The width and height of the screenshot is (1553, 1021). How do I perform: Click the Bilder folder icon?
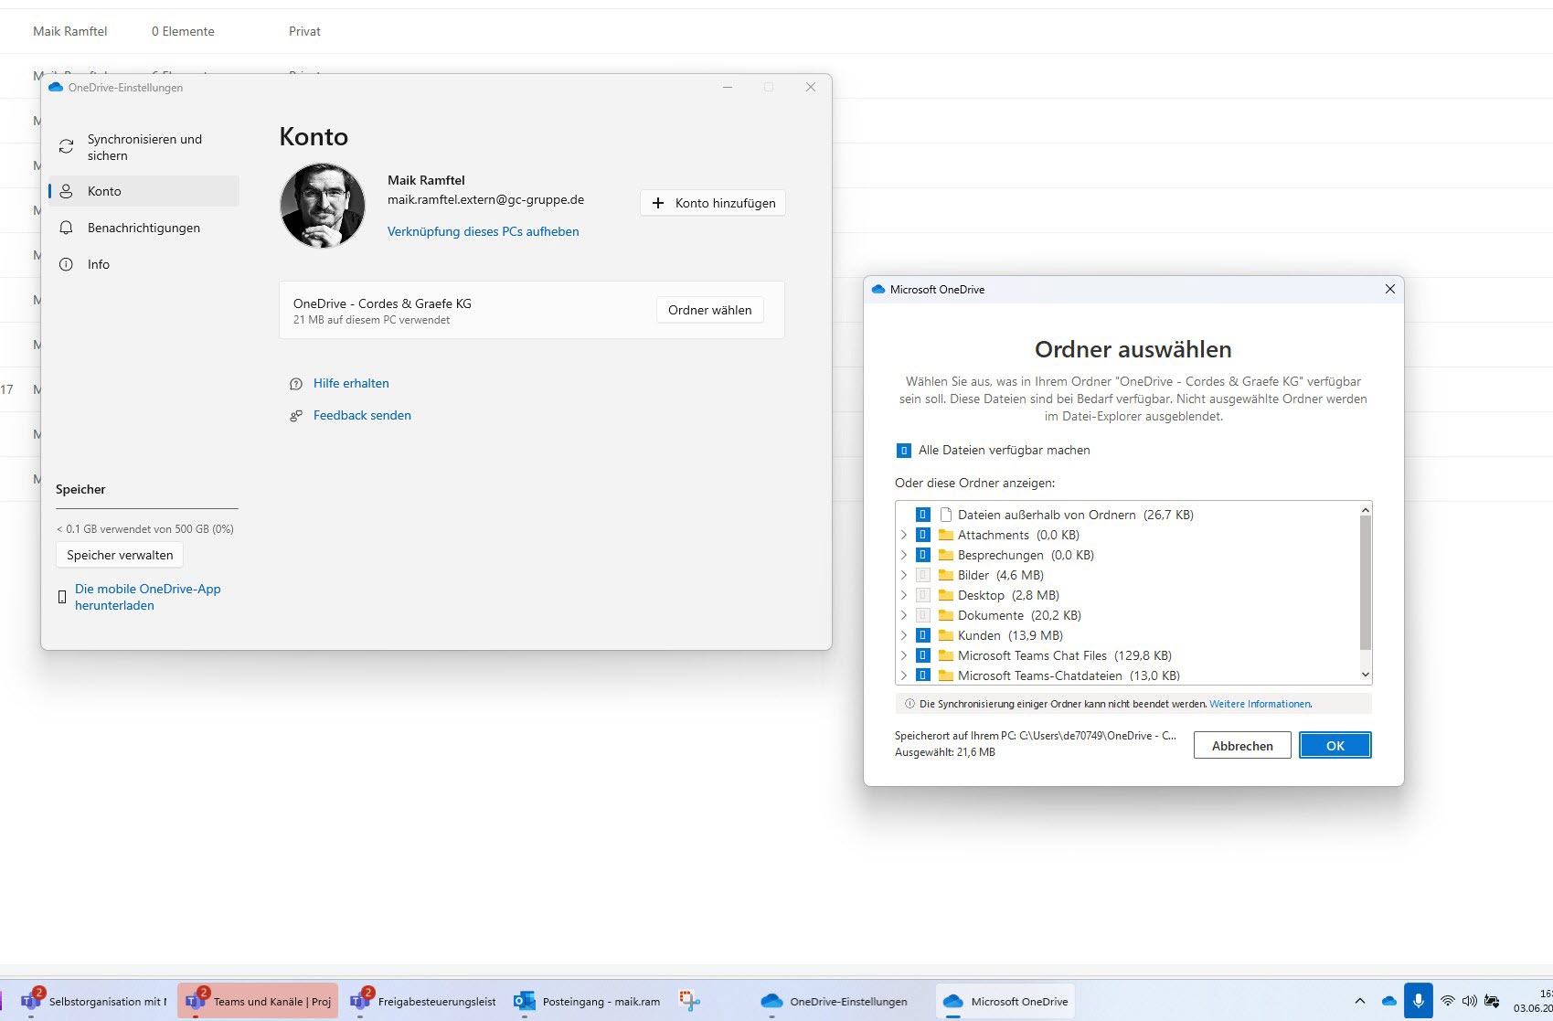[946, 575]
